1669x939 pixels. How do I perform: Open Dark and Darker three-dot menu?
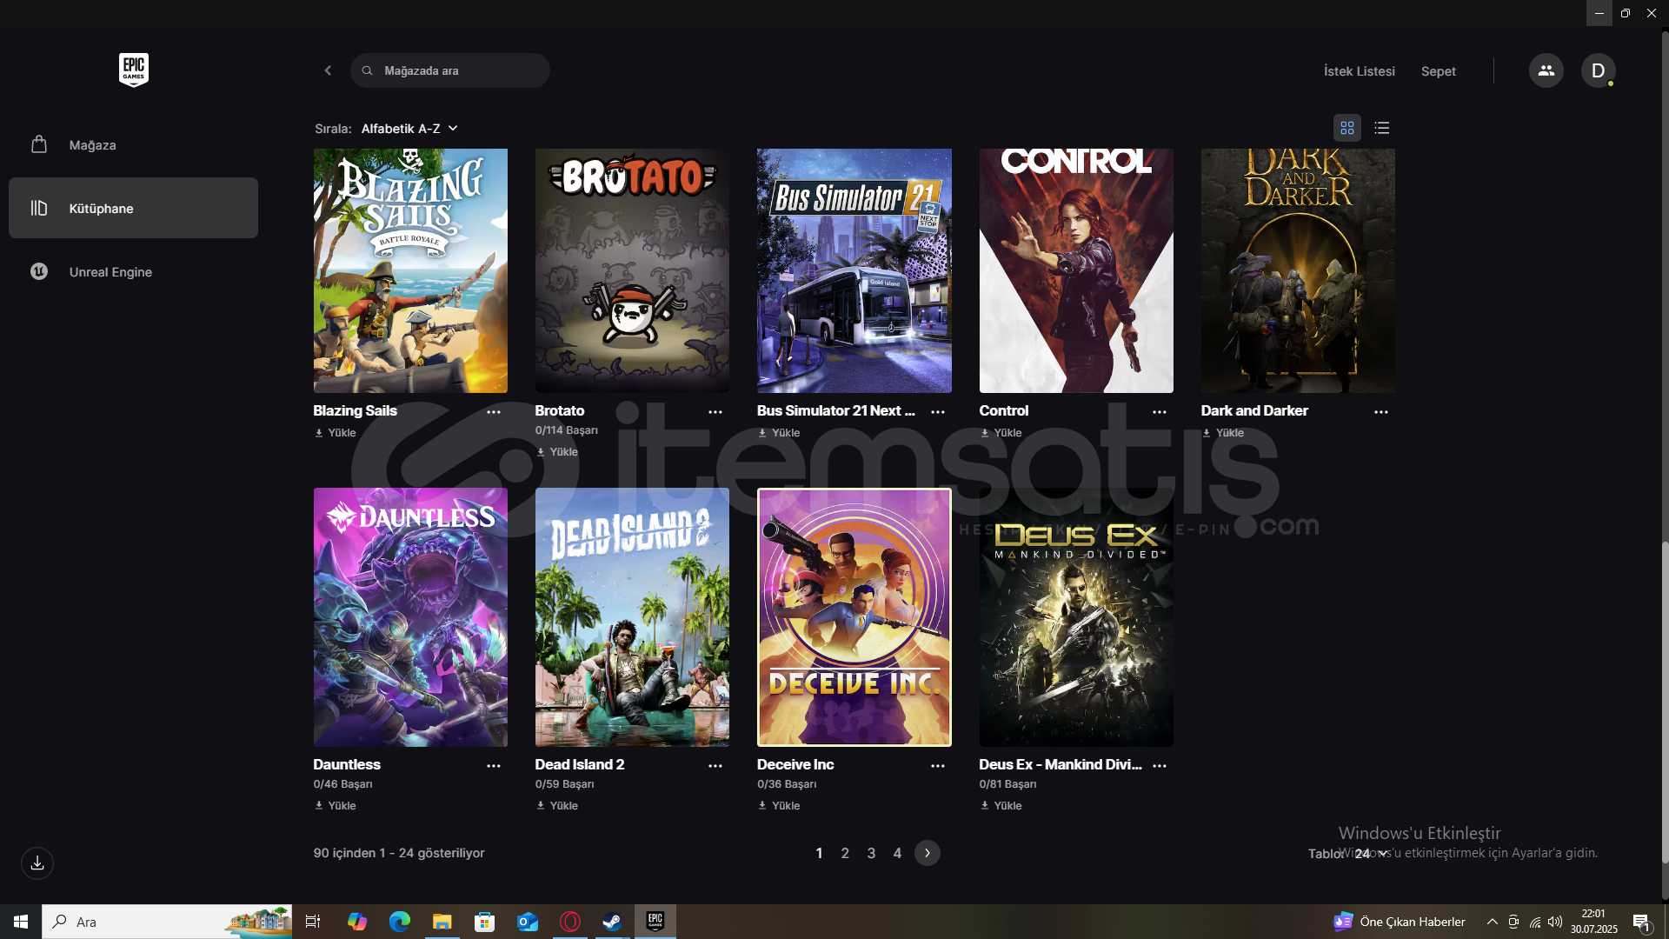pos(1381,412)
